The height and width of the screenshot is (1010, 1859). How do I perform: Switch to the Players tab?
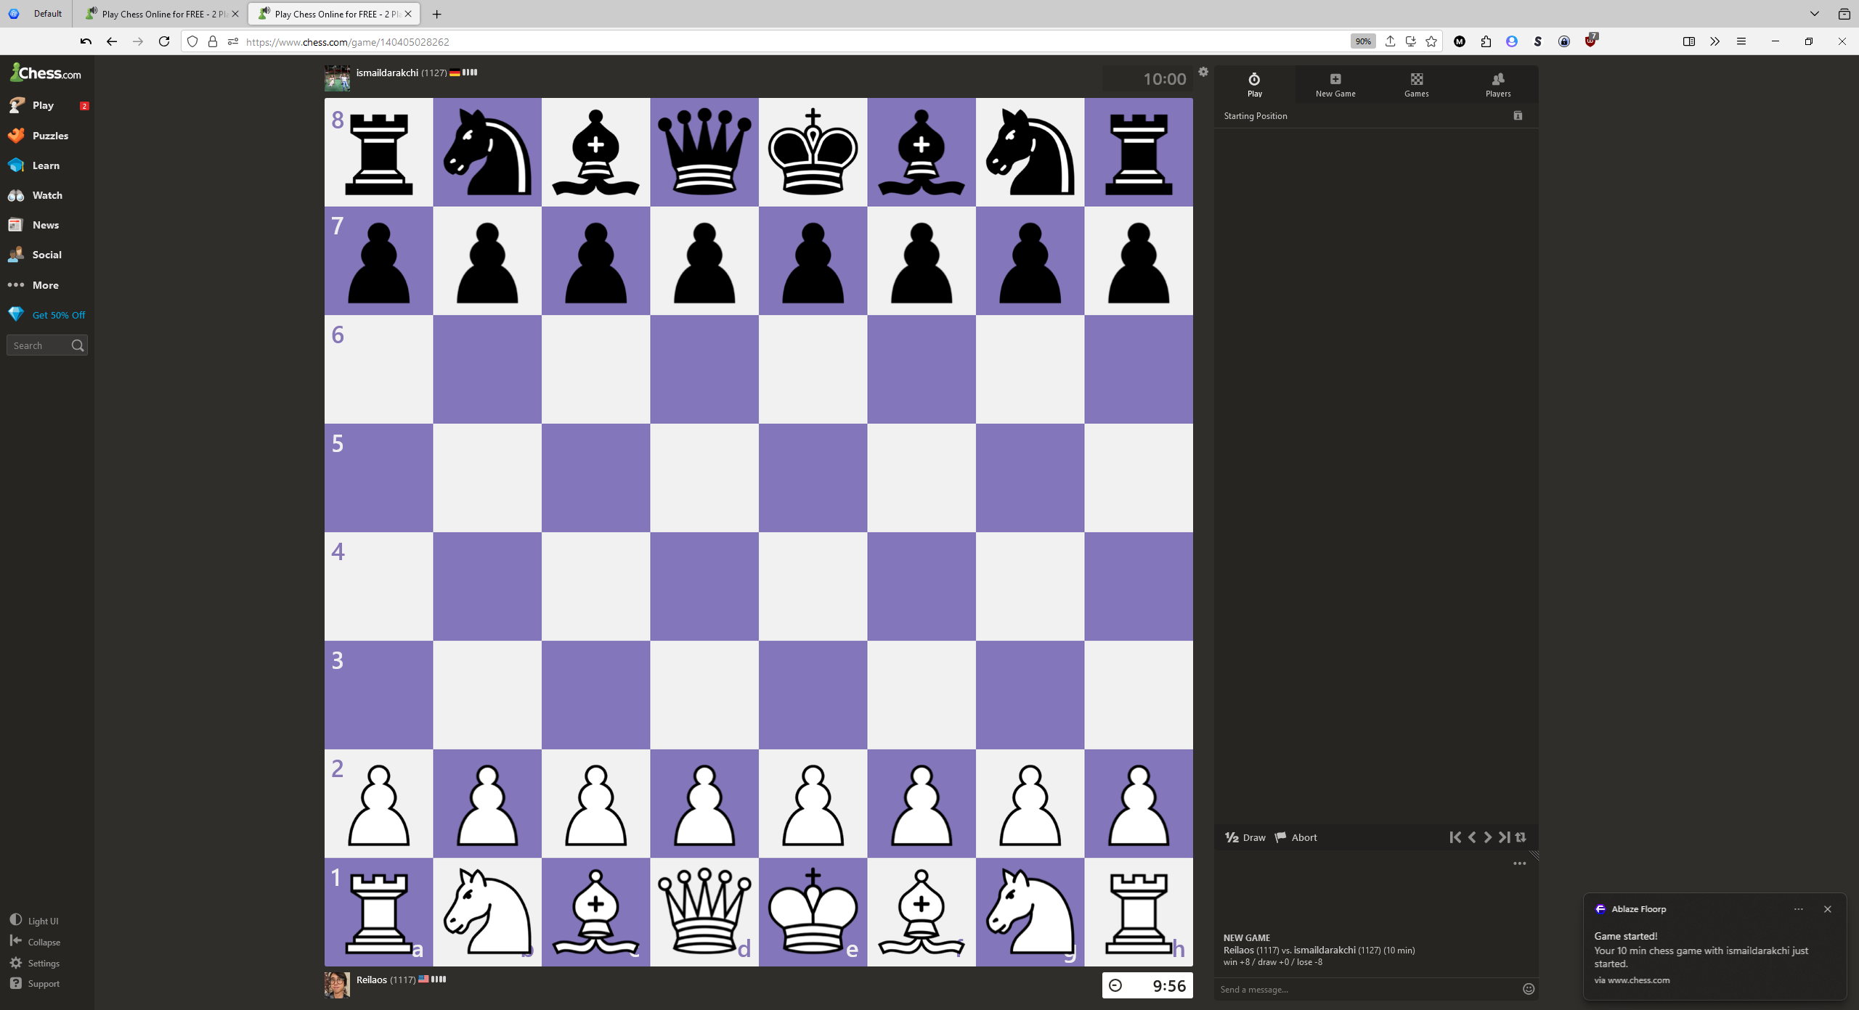(1497, 84)
